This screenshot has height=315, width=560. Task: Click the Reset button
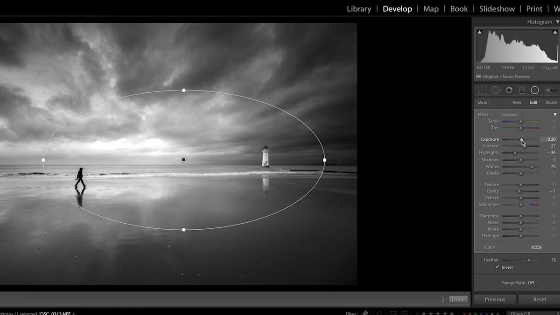(x=539, y=299)
